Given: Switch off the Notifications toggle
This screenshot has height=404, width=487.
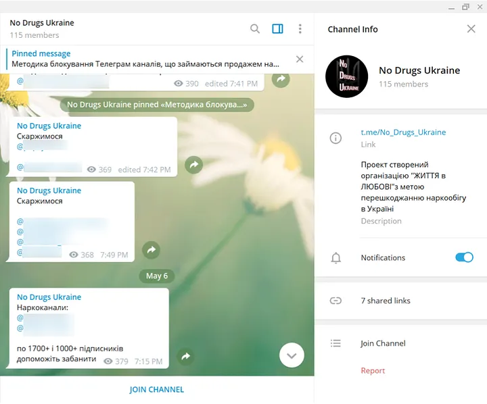Looking at the screenshot, I should pyautogui.click(x=464, y=257).
